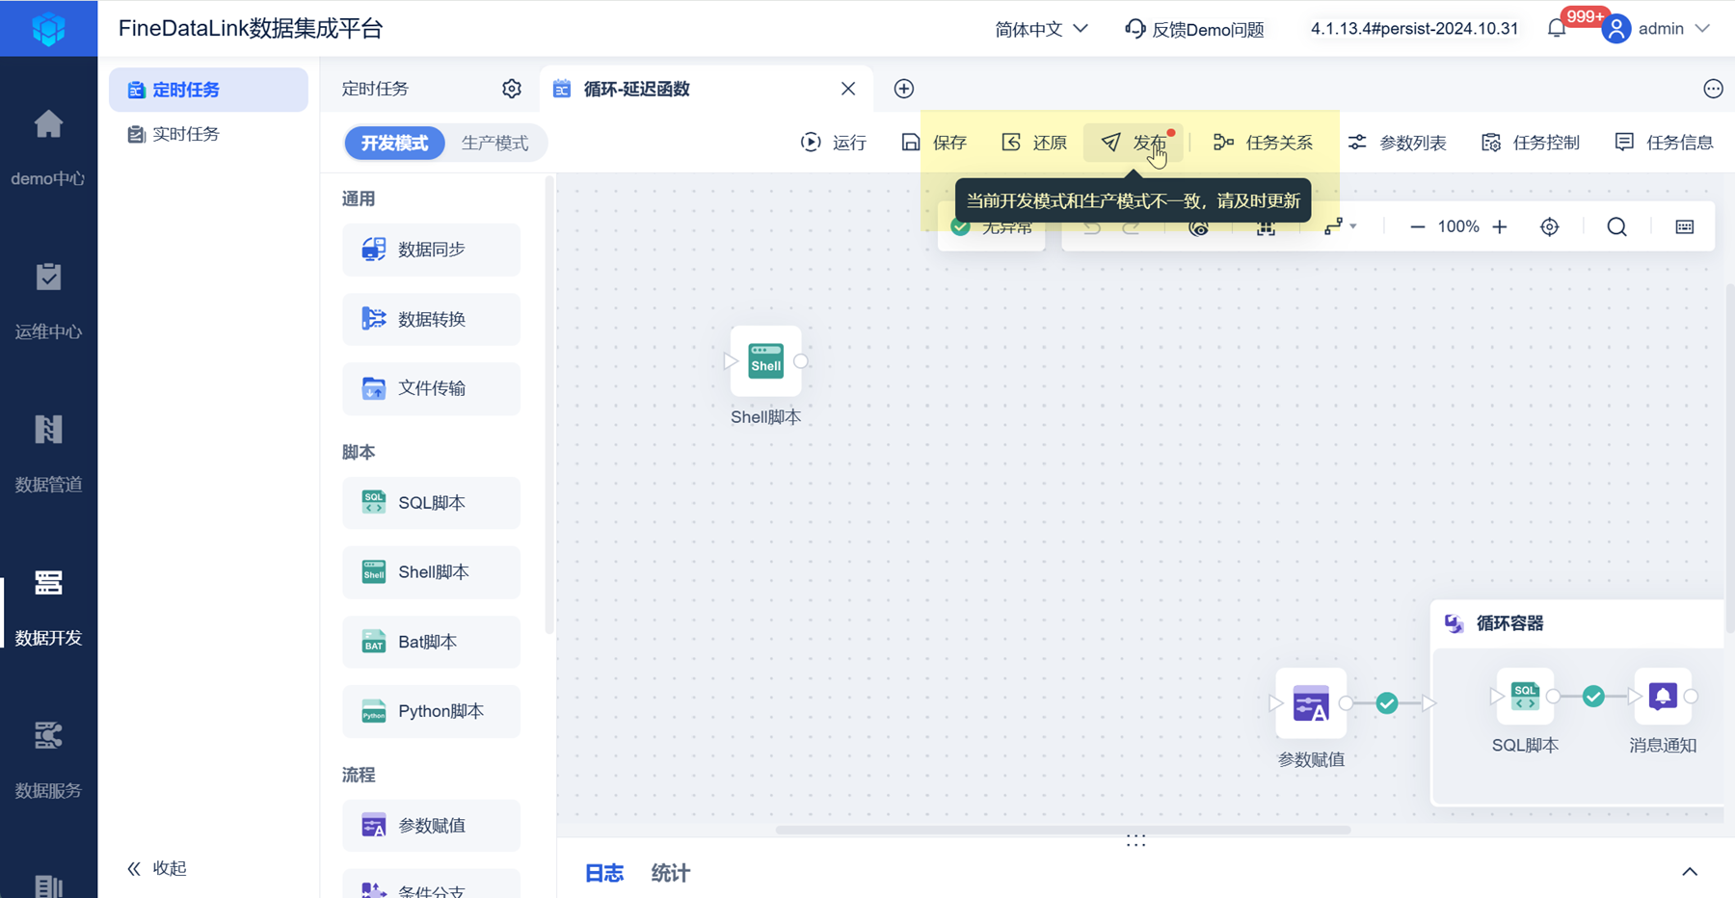Collapse the sidebar via 收起
This screenshot has height=898, width=1735.
coord(157,868)
